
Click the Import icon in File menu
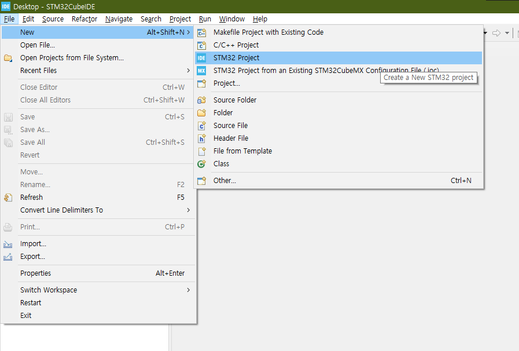click(8, 244)
